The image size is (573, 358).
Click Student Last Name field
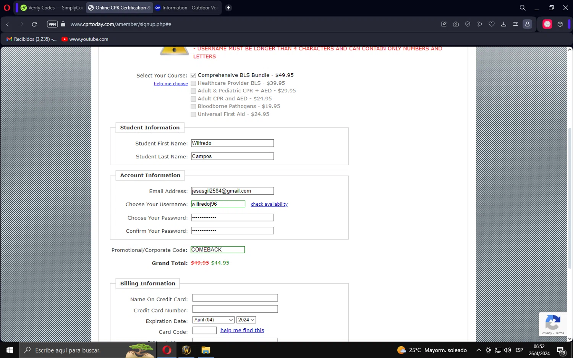232,156
